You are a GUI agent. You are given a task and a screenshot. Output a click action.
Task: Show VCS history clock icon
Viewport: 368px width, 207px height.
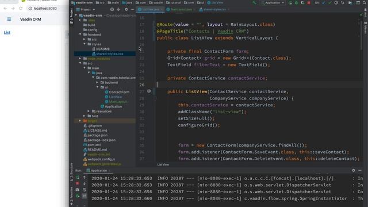tap(336, 3)
